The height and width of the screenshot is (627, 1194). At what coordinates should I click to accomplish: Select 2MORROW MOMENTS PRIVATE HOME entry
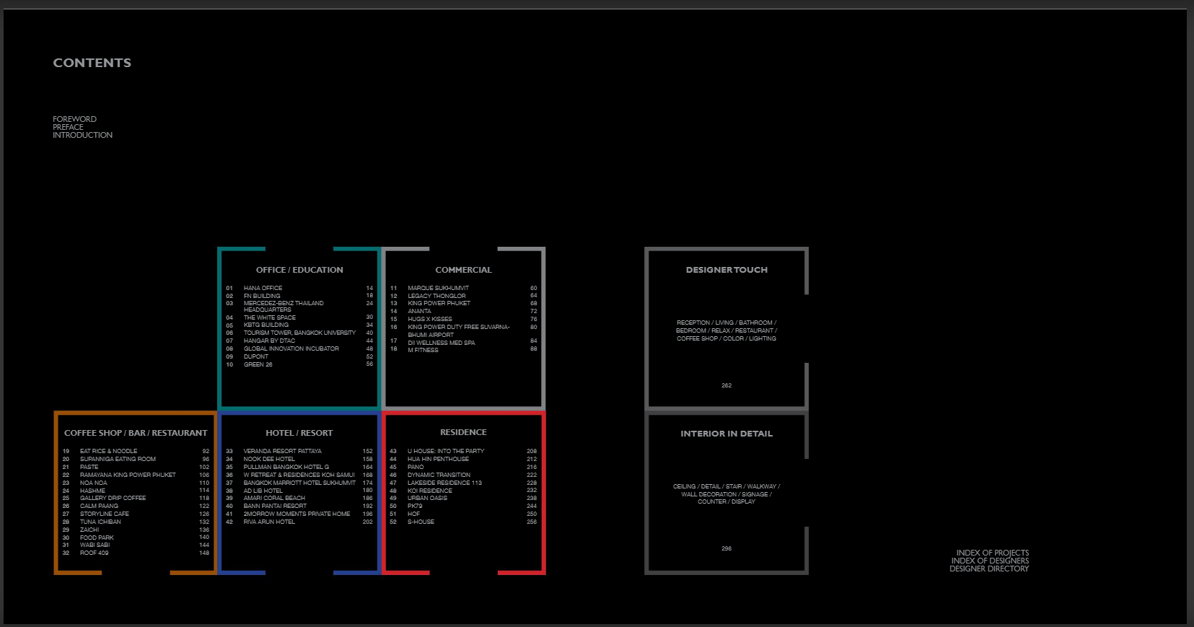297,514
